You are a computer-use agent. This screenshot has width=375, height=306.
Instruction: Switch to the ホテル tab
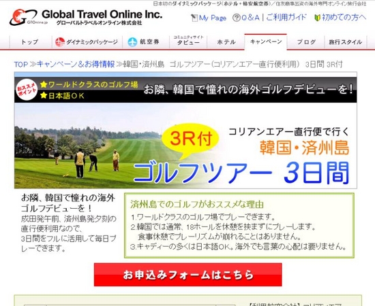tap(226, 42)
